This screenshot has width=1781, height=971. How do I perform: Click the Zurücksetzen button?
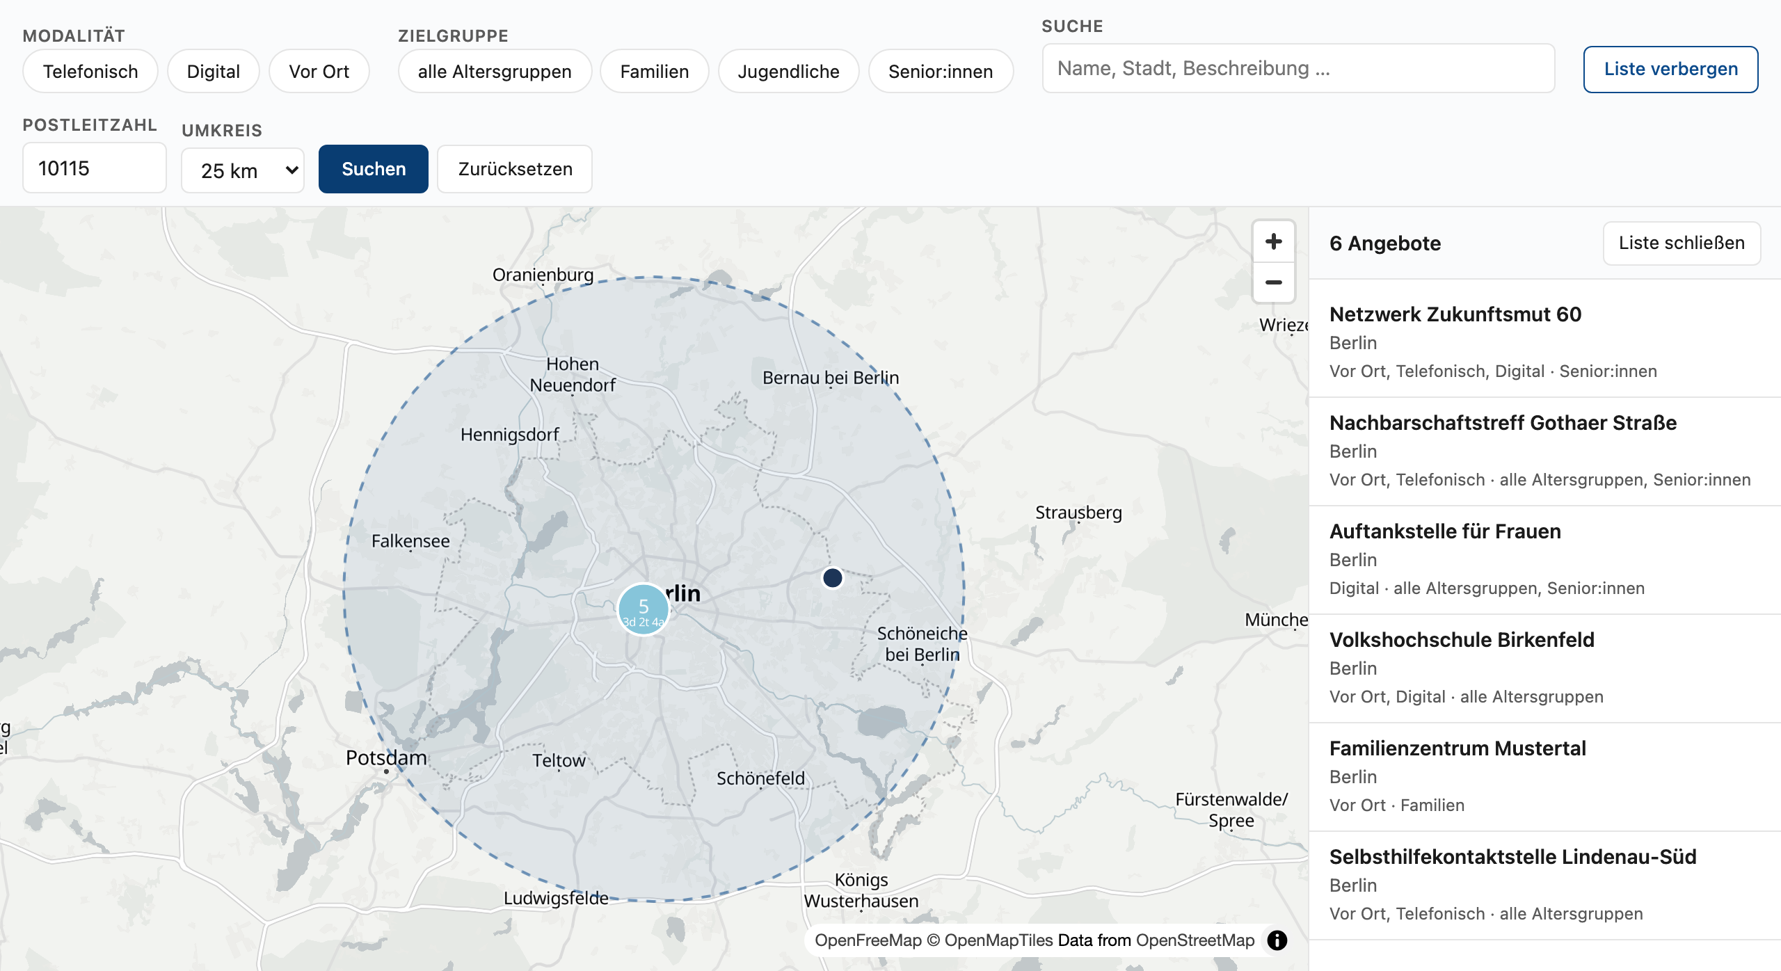pos(515,169)
